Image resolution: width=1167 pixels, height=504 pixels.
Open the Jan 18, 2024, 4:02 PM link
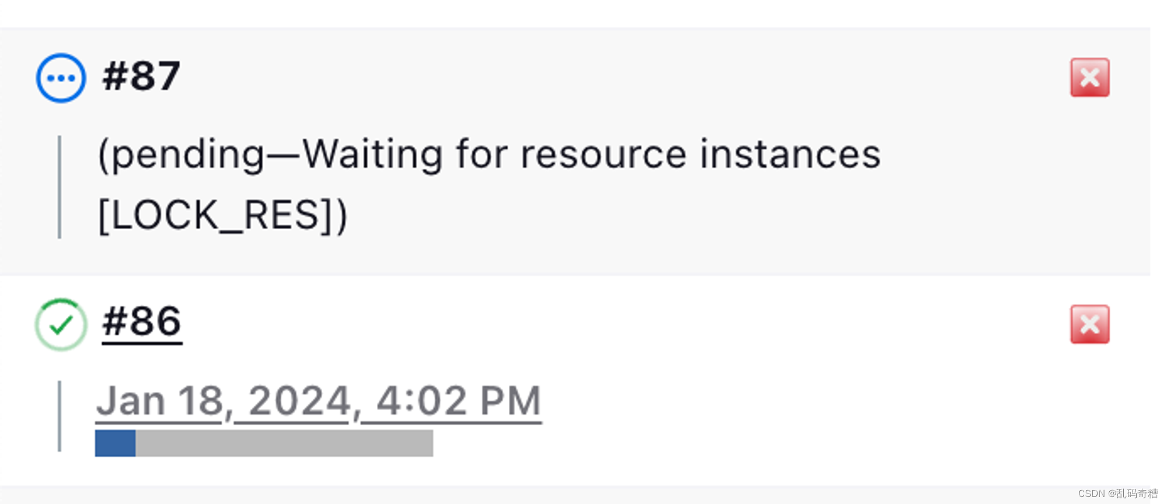click(x=319, y=400)
